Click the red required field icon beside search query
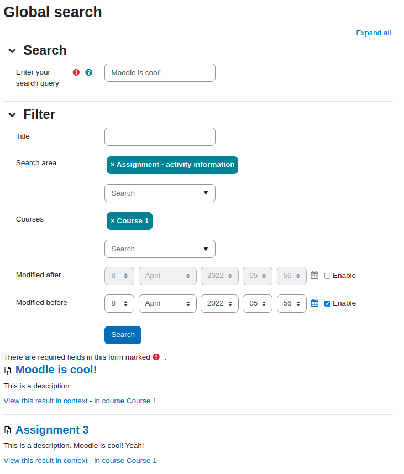Image resolution: width=404 pixels, height=474 pixels. point(76,72)
